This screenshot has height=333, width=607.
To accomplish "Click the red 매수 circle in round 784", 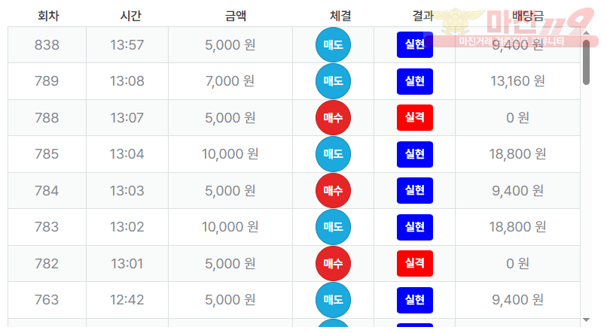I will click(x=333, y=191).
